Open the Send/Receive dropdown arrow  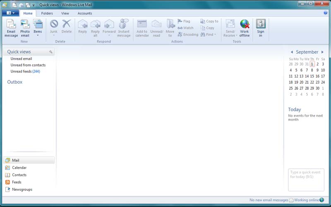click(x=237, y=35)
